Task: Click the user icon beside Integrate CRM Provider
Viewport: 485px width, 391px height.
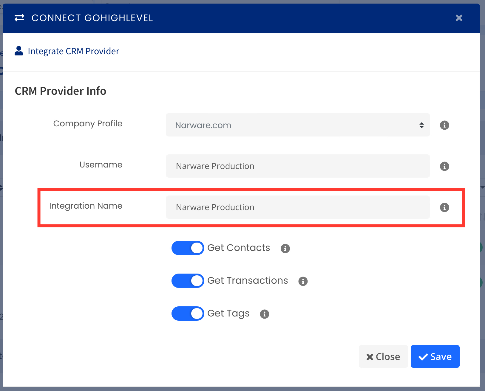Action: (19, 51)
